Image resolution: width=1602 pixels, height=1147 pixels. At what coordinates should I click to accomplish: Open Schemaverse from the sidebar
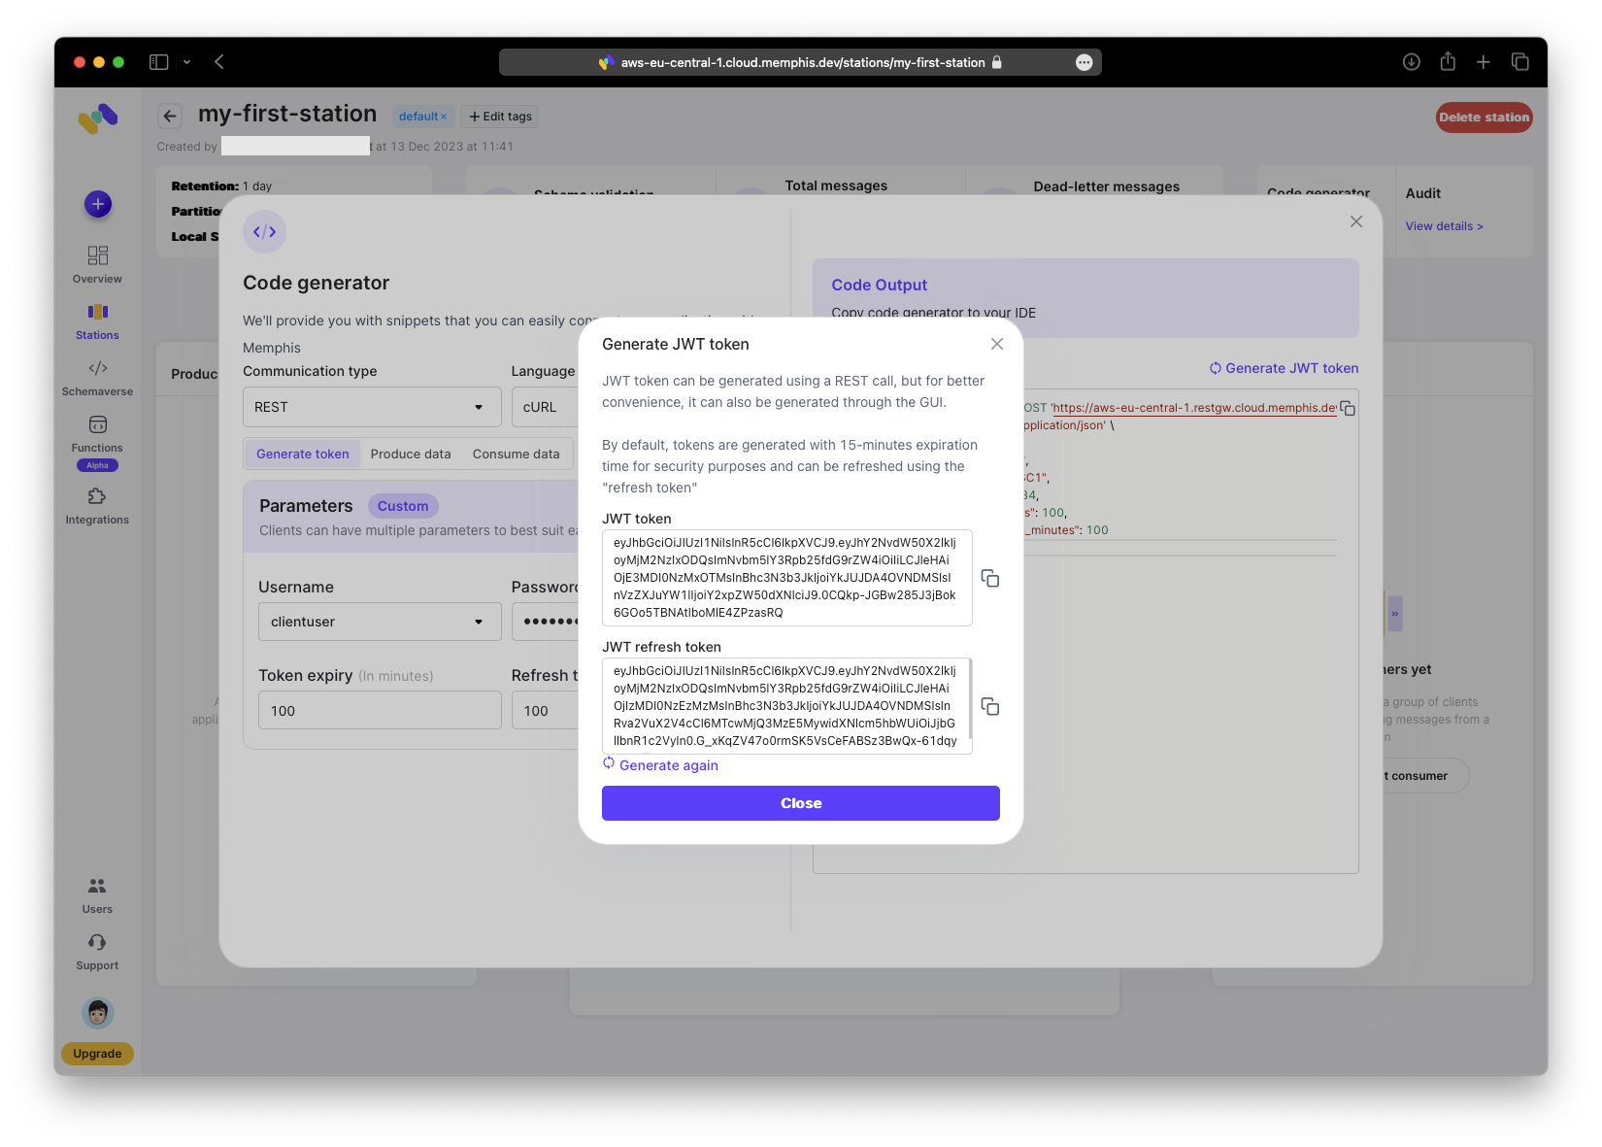pos(97,377)
